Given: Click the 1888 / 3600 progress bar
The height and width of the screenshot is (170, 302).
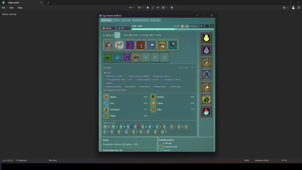Looking at the screenshot, I should point(172,29).
